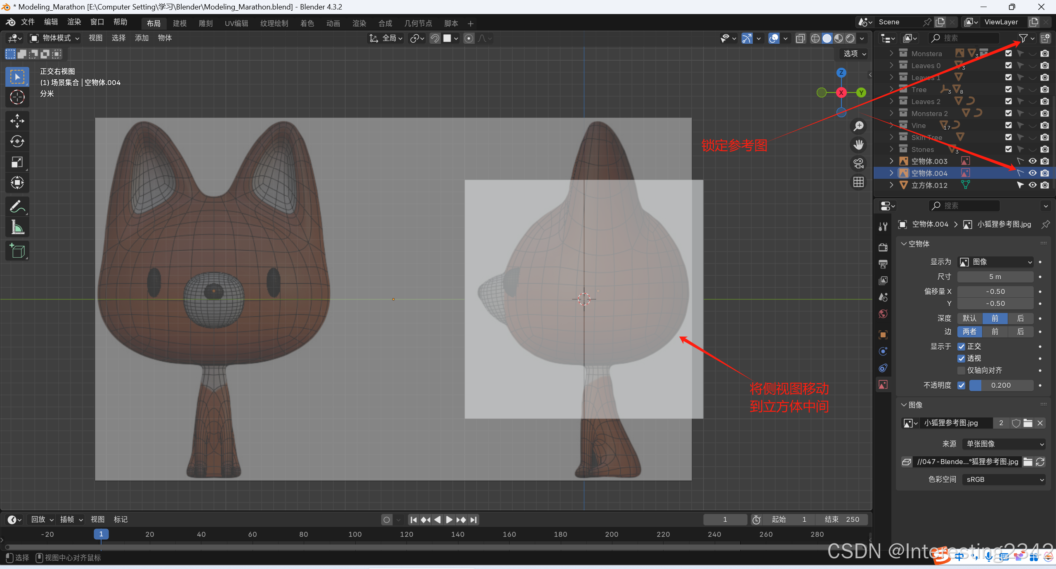Image resolution: width=1056 pixels, height=569 pixels.
Task: Expand the Monstera collection in outliner
Action: (891, 53)
